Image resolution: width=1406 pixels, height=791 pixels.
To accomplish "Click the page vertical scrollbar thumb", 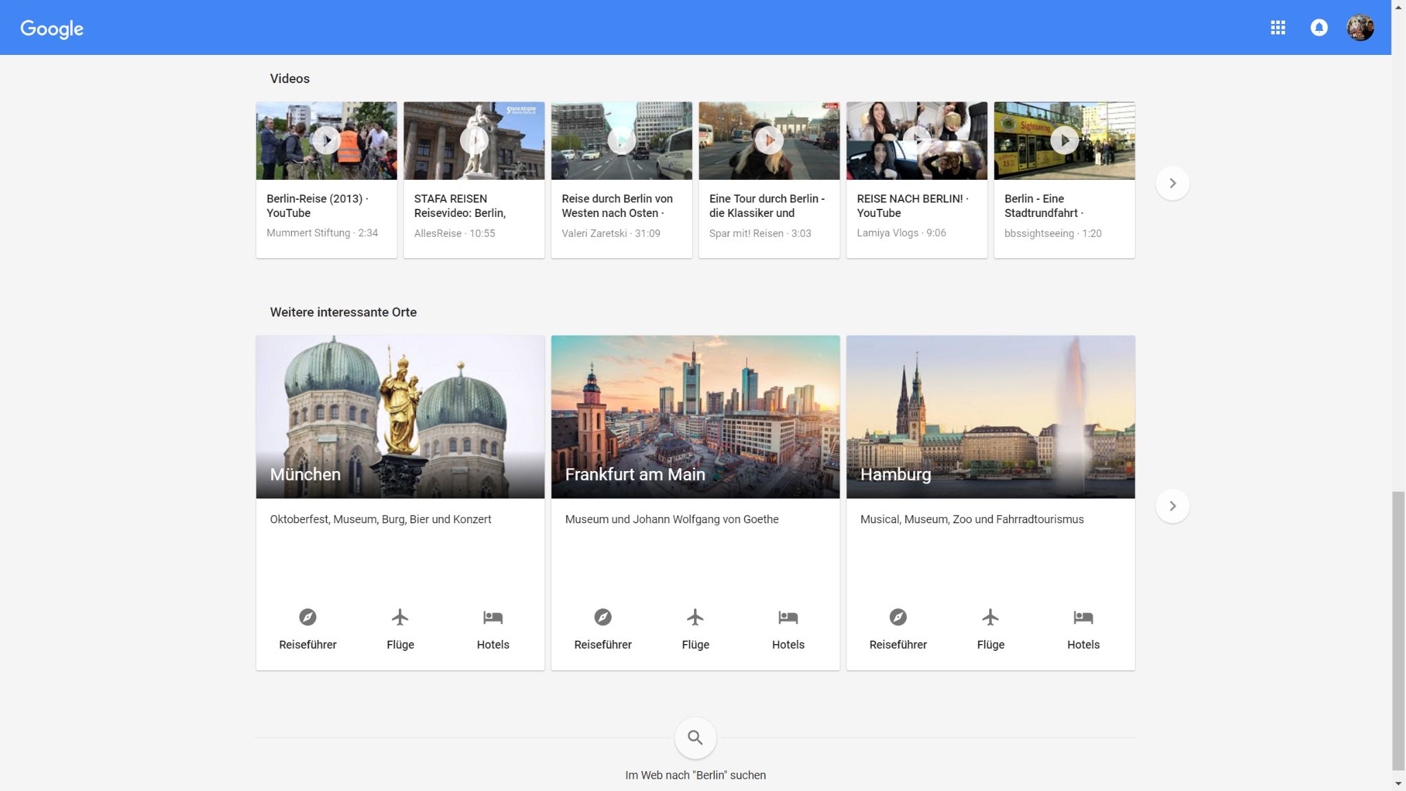I will click(1398, 630).
